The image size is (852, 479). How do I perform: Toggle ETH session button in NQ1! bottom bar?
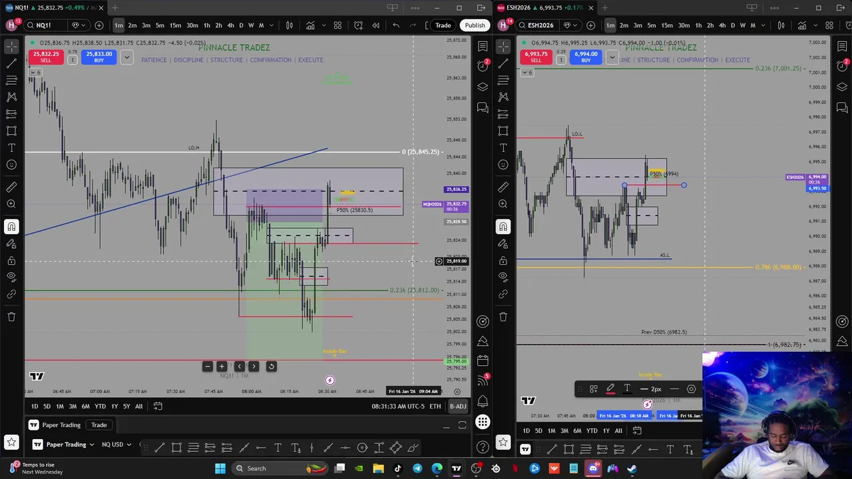pos(435,406)
